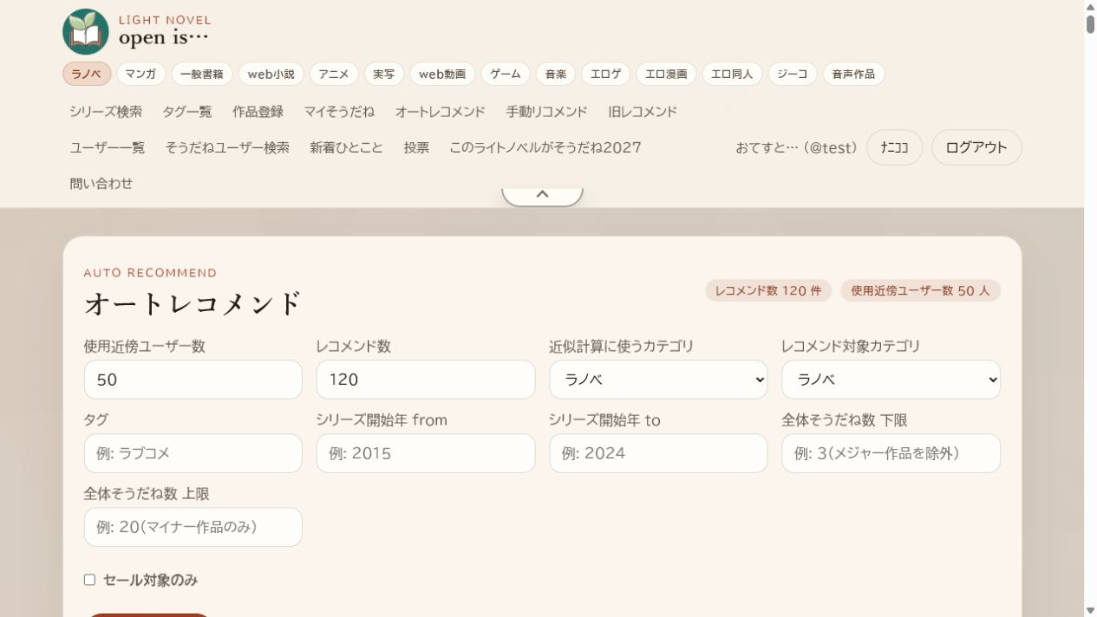This screenshot has height=617, width=1097.
Task: Open the 問い合わせ contact link
Action: [x=101, y=183]
